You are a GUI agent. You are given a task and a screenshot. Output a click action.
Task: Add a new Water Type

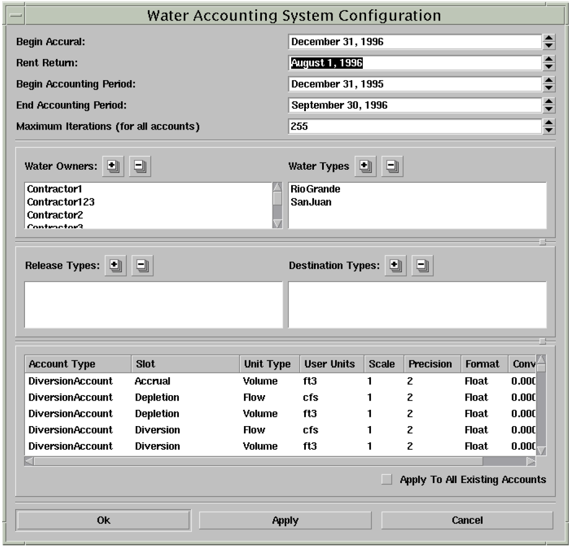[x=366, y=166]
